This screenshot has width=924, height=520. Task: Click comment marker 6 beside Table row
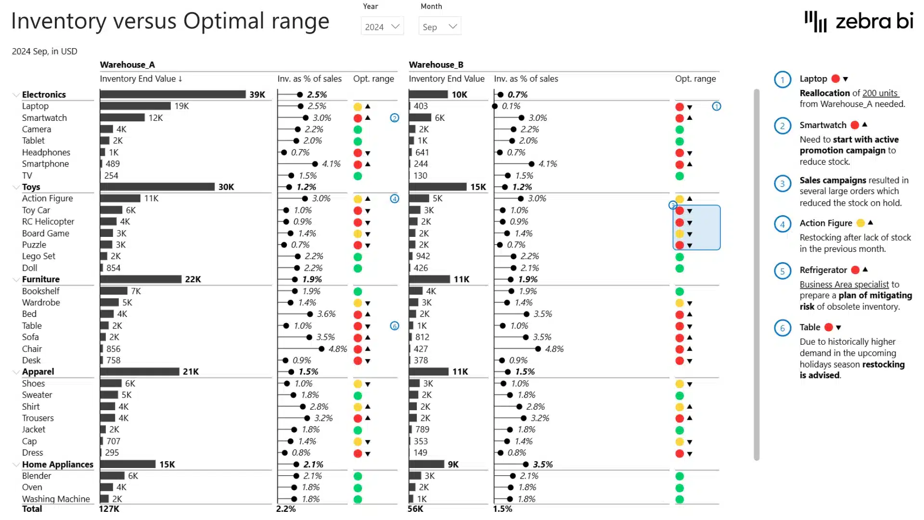coord(395,326)
